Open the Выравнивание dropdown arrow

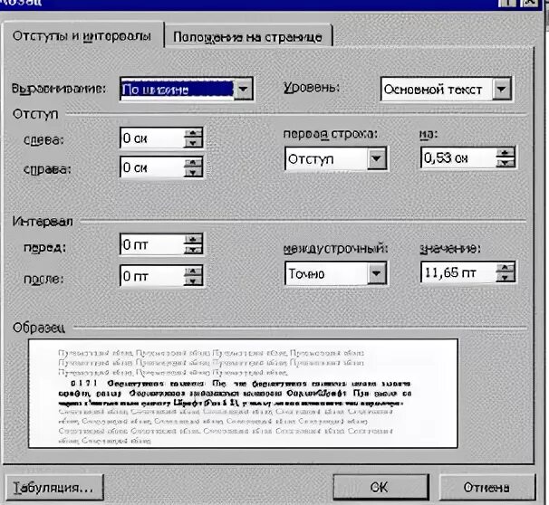243,90
